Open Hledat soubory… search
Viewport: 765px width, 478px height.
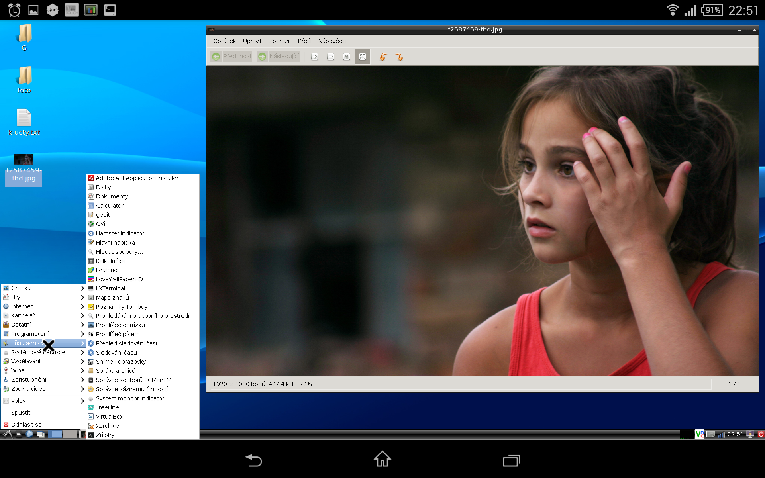[x=143, y=252]
